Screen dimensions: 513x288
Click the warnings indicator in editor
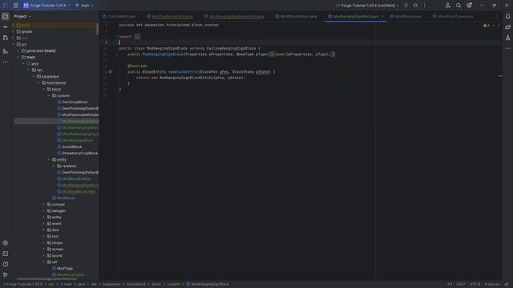coord(487,26)
